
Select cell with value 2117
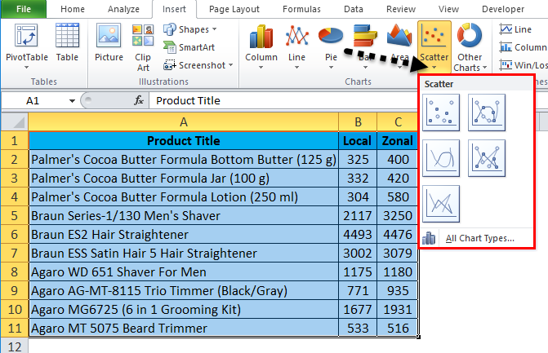tap(358, 215)
